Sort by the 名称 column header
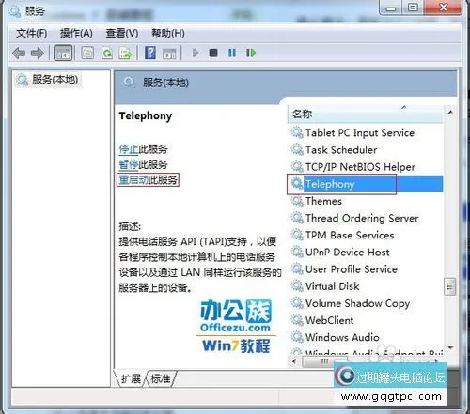 (x=366, y=114)
